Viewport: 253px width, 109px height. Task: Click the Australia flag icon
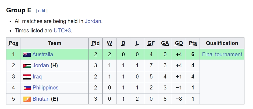(27, 55)
